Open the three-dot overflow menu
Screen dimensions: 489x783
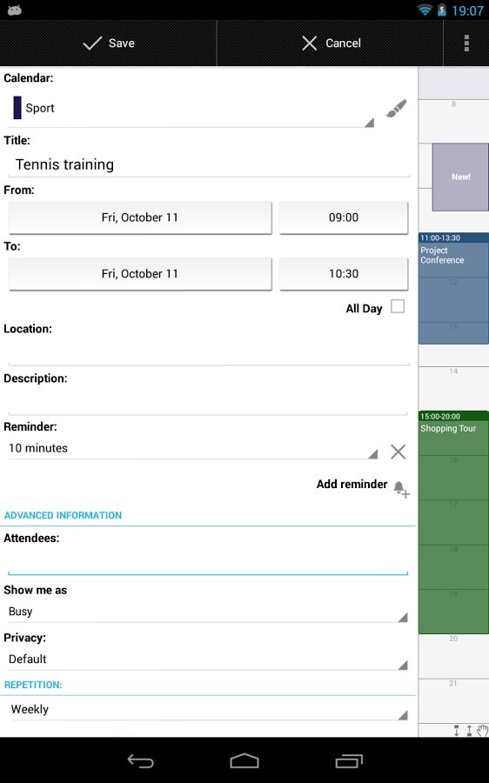pyautogui.click(x=466, y=43)
